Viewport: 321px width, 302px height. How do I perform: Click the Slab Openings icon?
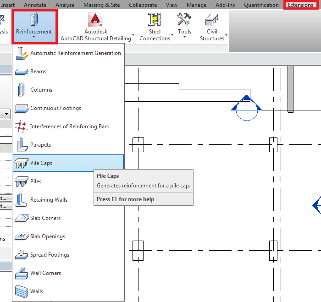click(22, 236)
